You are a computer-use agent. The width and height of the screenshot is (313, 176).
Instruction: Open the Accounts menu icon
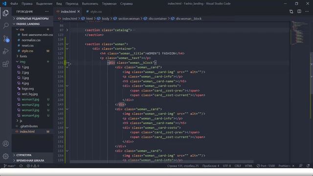tap(5, 143)
